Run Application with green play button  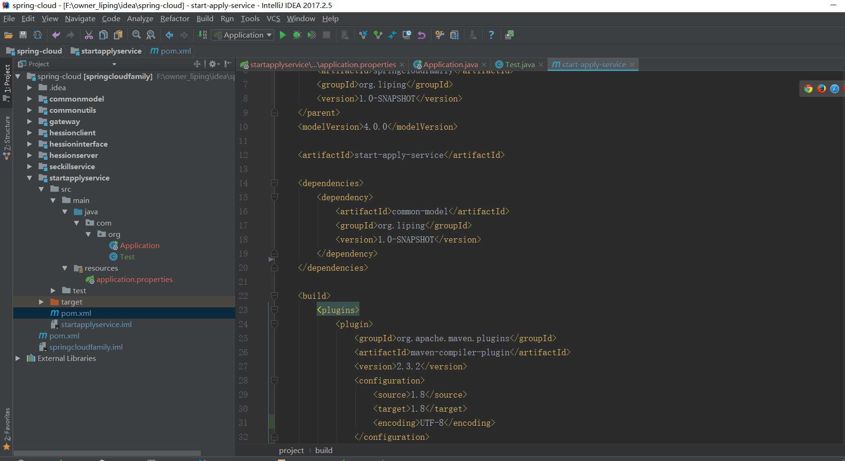tap(283, 35)
